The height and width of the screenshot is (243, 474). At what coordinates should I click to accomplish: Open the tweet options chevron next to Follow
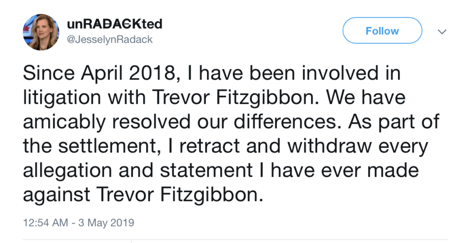pos(442,31)
